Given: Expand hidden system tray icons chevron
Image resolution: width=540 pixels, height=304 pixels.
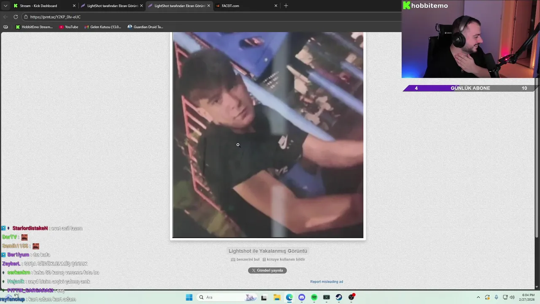Looking at the screenshot, I should [478, 297].
